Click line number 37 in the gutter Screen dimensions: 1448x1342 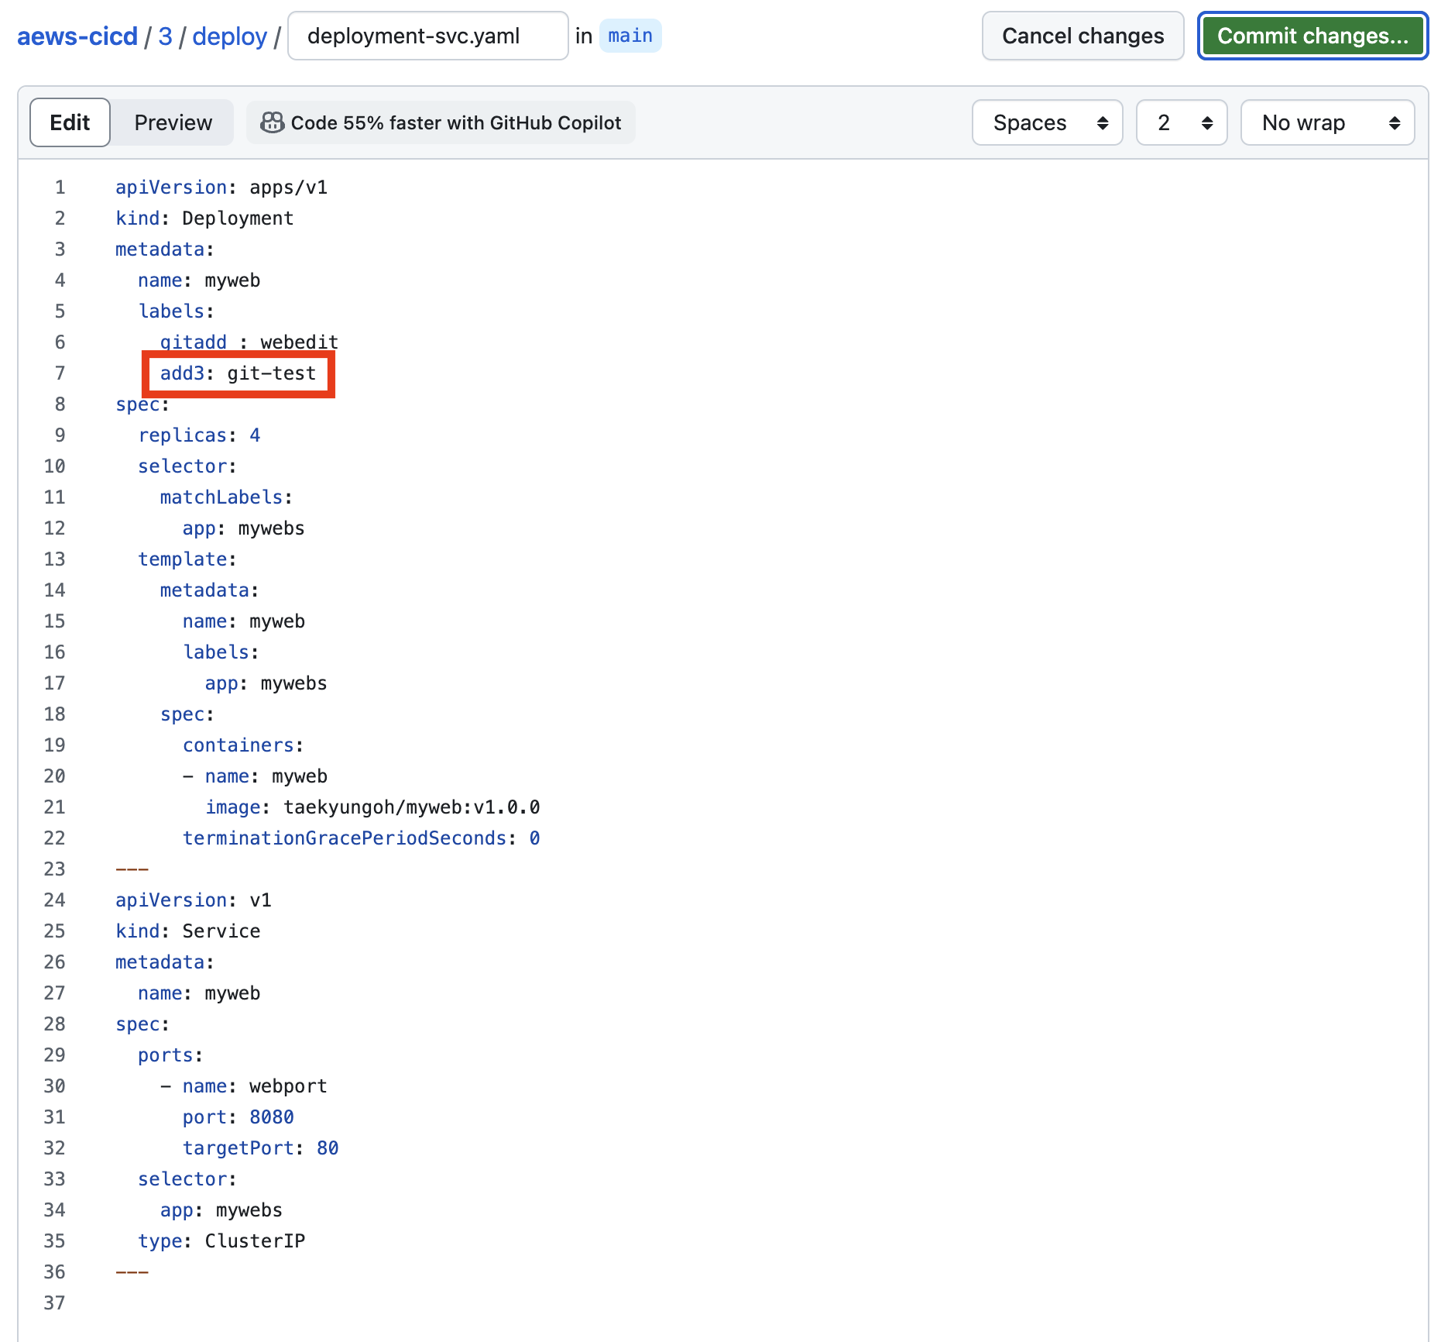click(54, 1303)
